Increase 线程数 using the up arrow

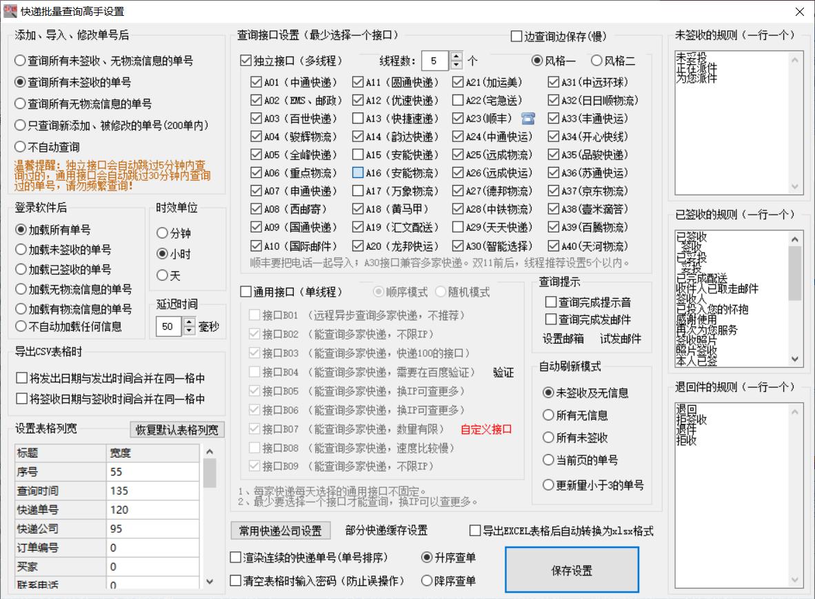coord(456,57)
